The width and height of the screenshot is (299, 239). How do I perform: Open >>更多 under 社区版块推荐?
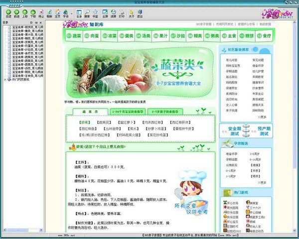click(x=262, y=117)
